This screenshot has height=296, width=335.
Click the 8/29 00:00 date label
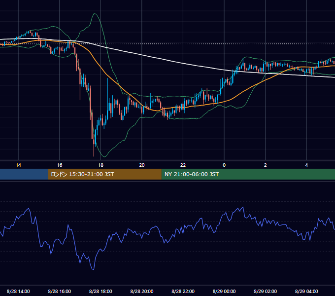pos(224,291)
